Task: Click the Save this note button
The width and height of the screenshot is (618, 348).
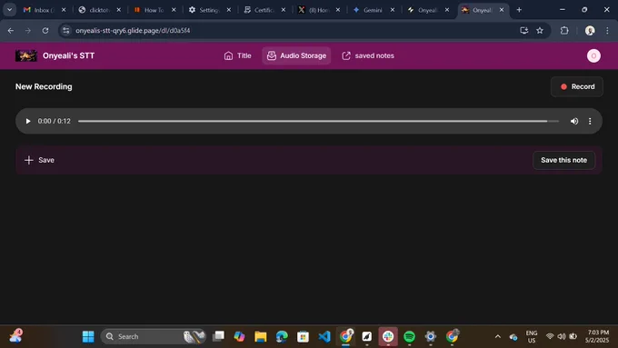Action: (x=563, y=160)
